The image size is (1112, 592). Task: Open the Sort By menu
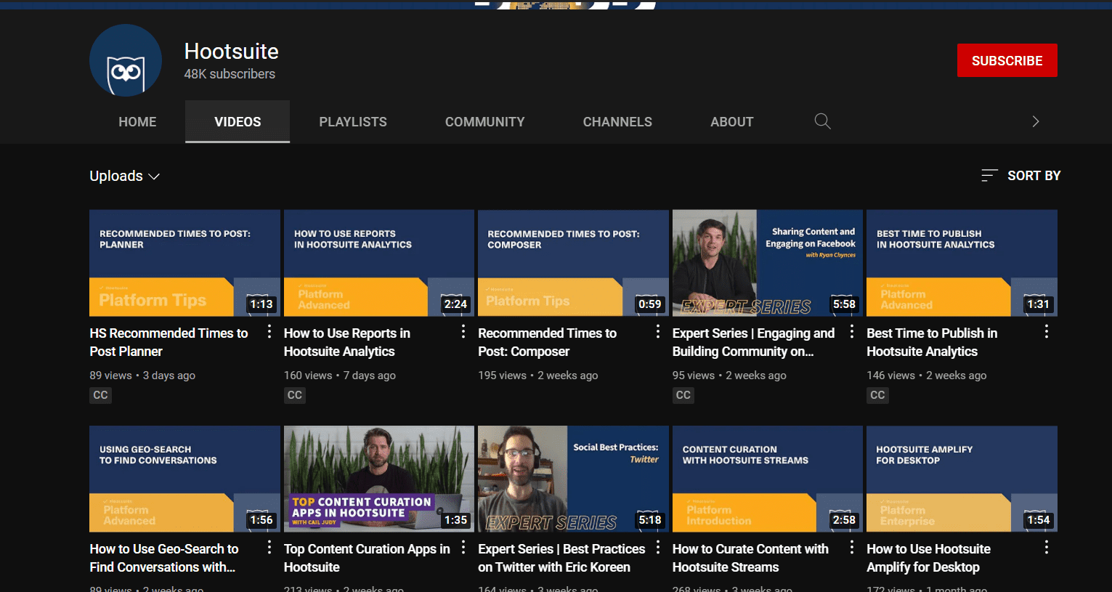pyautogui.click(x=1020, y=176)
